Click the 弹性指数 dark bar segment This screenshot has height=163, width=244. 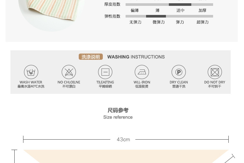(x=156, y=16)
